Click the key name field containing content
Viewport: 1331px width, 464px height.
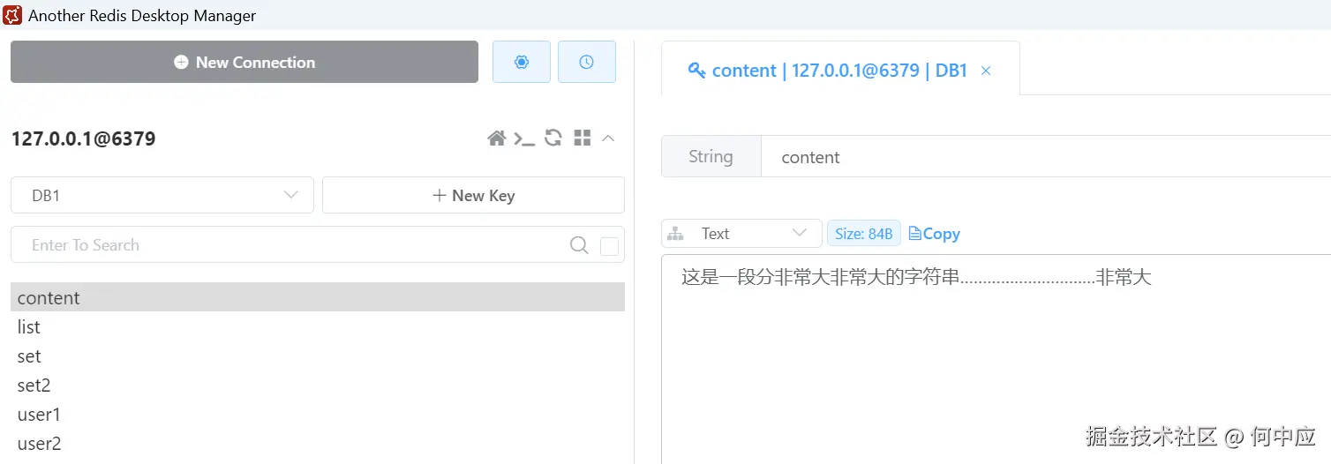[1046, 157]
